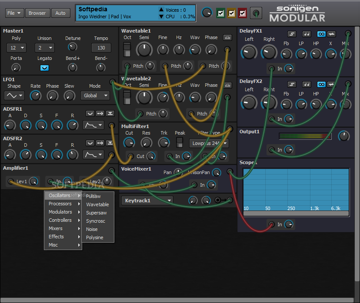Choose Wavetable from the Oscillators submenu
The width and height of the screenshot is (360, 303).
pyautogui.click(x=97, y=204)
